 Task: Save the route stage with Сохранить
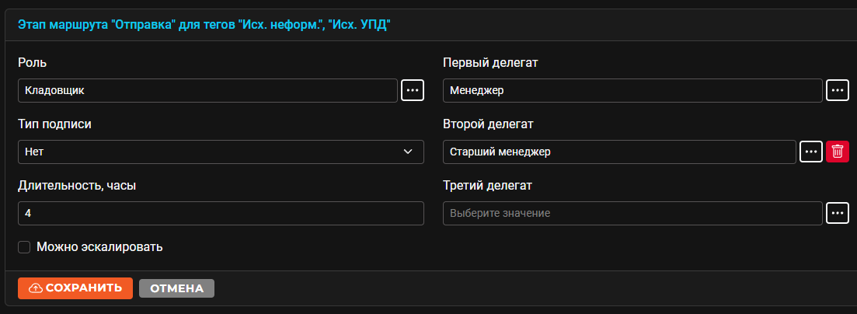(x=75, y=288)
